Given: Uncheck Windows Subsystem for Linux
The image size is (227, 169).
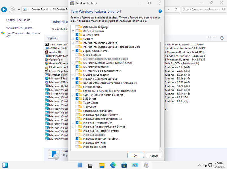Looking at the screenshot, I should pyautogui.click(x=77, y=139).
